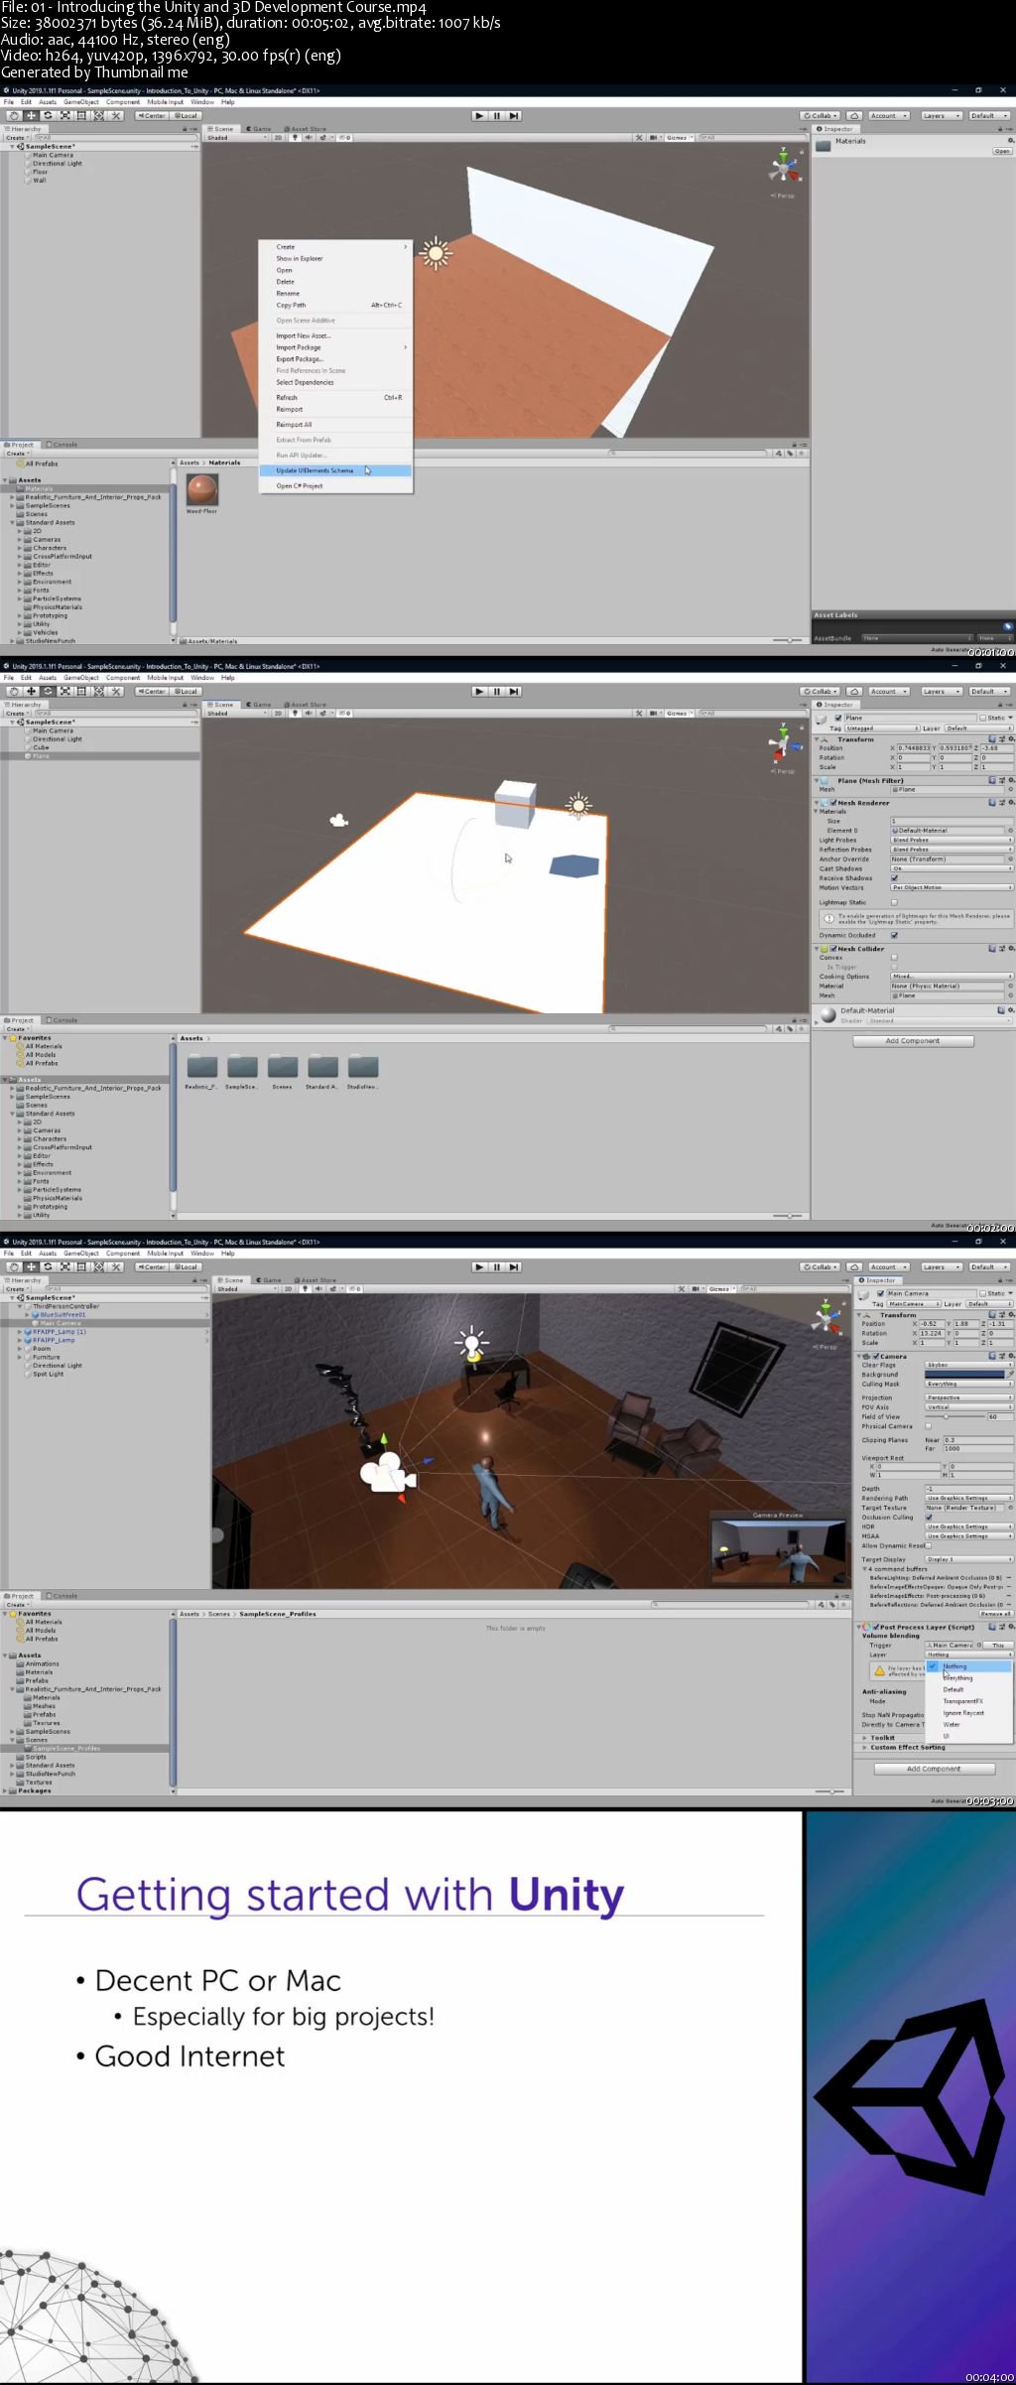Click custom tools icon in Main Camera window

pyautogui.click(x=115, y=1266)
